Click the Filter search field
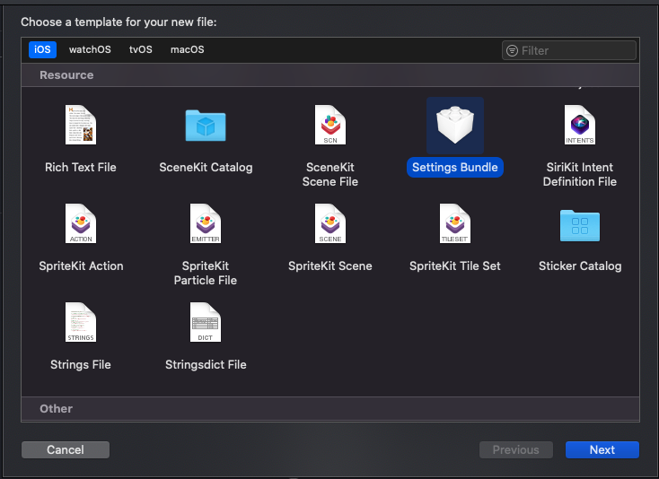 point(575,50)
